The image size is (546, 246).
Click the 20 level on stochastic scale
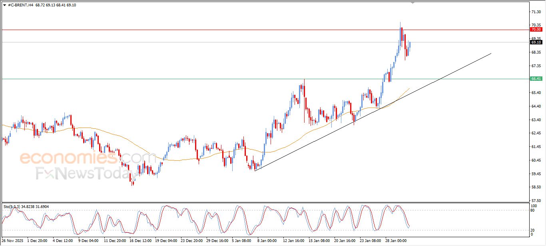pyautogui.click(x=533, y=230)
